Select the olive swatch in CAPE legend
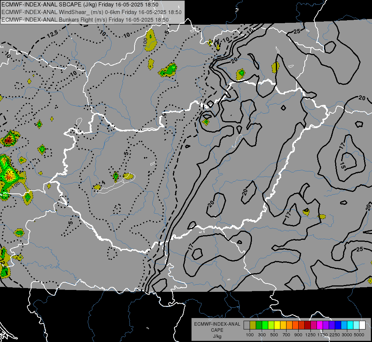372x342 pixels. pos(253,325)
